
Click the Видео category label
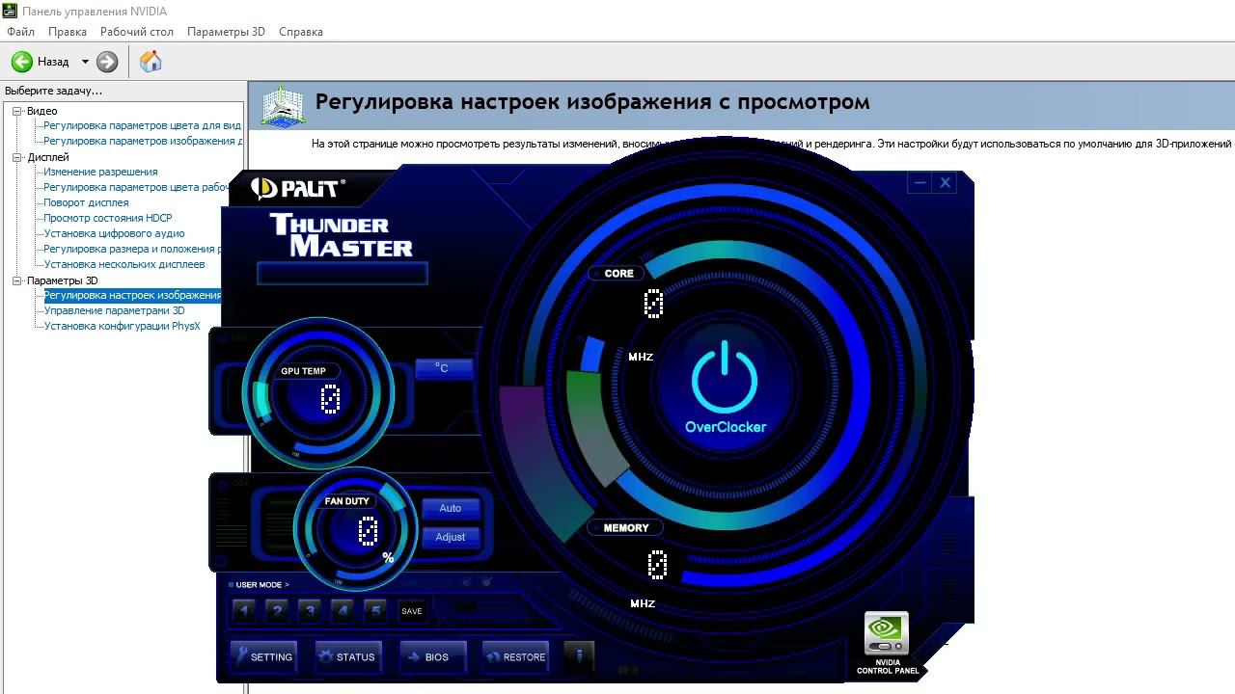(x=42, y=111)
